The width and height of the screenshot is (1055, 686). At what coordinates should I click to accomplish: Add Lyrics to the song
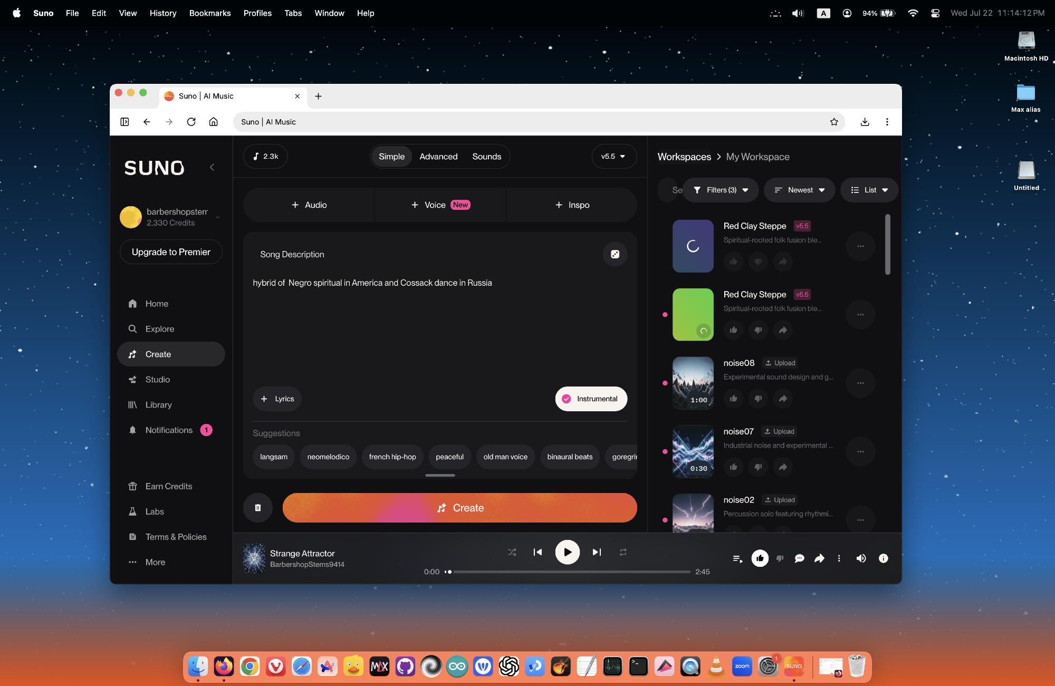click(277, 399)
